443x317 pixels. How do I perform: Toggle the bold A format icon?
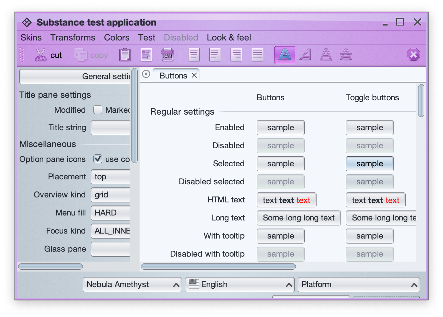coord(284,55)
